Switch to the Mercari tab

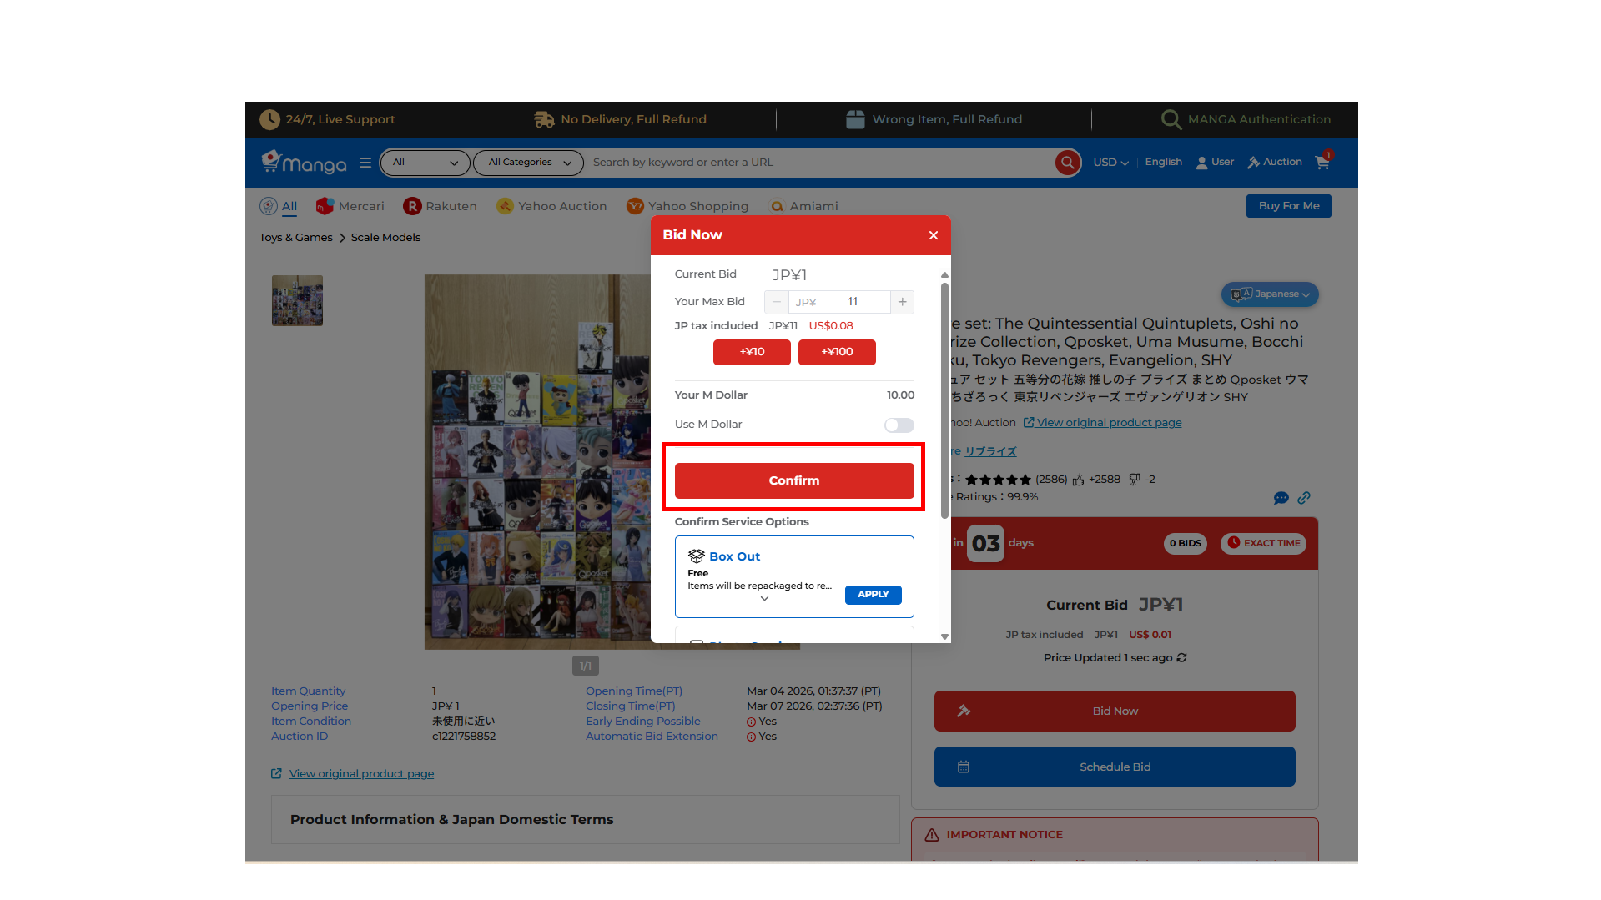click(350, 206)
